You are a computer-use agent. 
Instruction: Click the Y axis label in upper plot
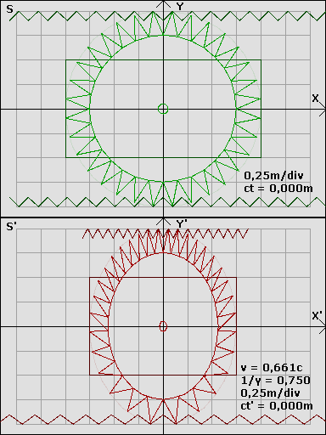[x=180, y=6]
